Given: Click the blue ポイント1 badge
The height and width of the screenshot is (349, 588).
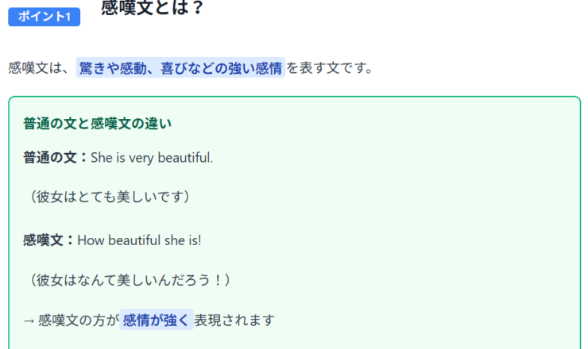Looking at the screenshot, I should [x=44, y=17].
